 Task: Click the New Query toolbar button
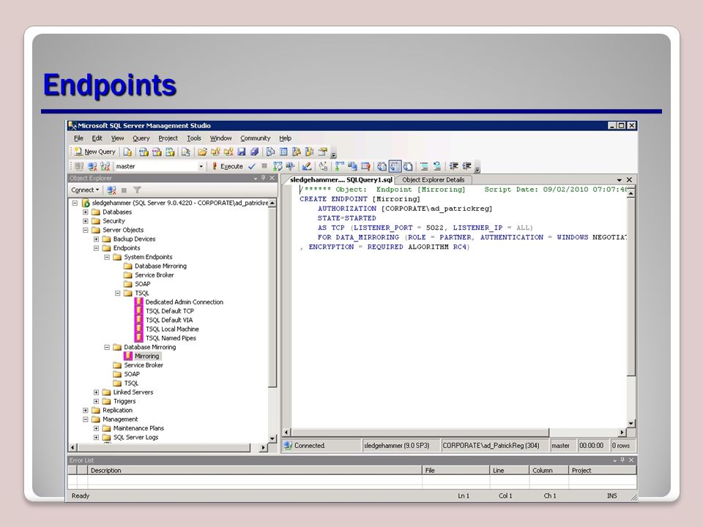(x=95, y=152)
